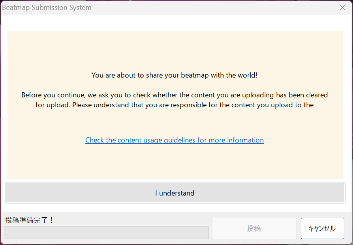
Task: Close the Beatmap Submission System dialog
Action: (342, 8)
